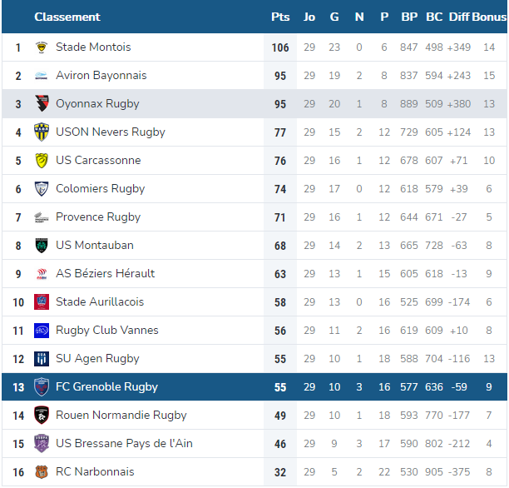Open the Provence Rugby team link
The height and width of the screenshot is (488, 509).
98,217
